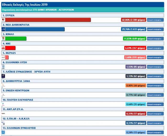
Task: Click the Ε.ΠΑ.Μ – Α.Κ.Κ.ΕΛ party logo
Action: click(3, 123)
